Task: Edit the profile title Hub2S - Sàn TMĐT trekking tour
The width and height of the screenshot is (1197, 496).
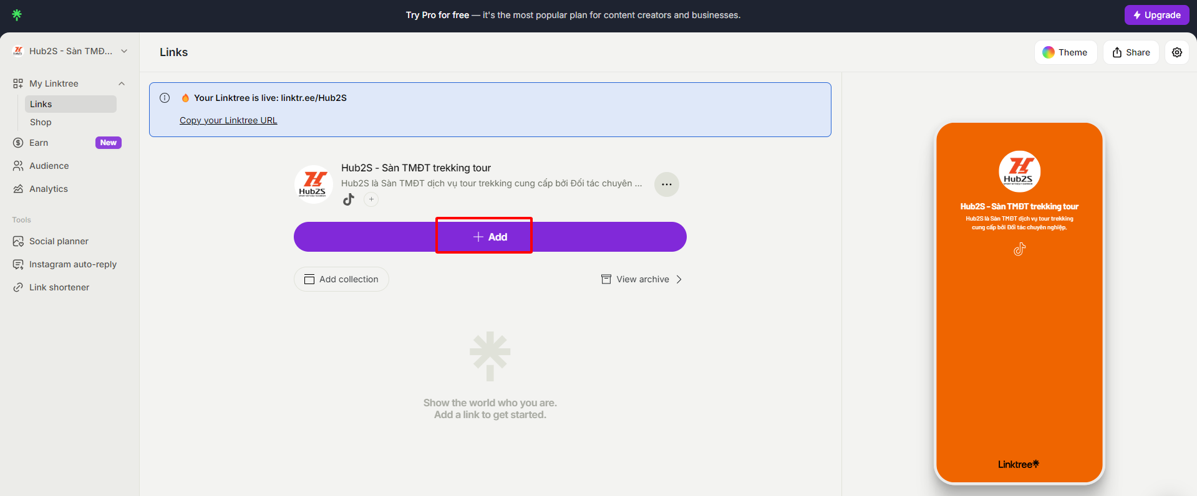Action: point(416,168)
